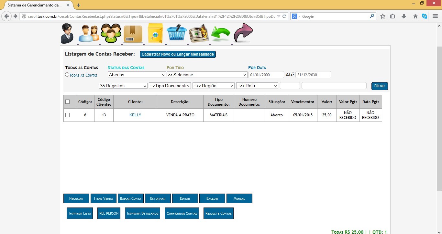Open the Firefox hamburger menu
442x234 pixels.
435,16
